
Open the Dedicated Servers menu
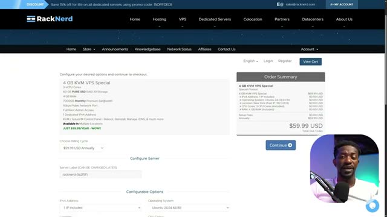pos(215,19)
